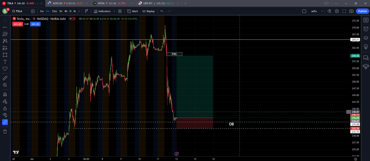Open the Watchlist panel in right sidebar

pyautogui.click(x=366, y=20)
